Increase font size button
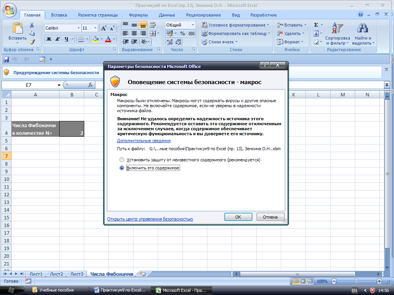 coord(103,28)
